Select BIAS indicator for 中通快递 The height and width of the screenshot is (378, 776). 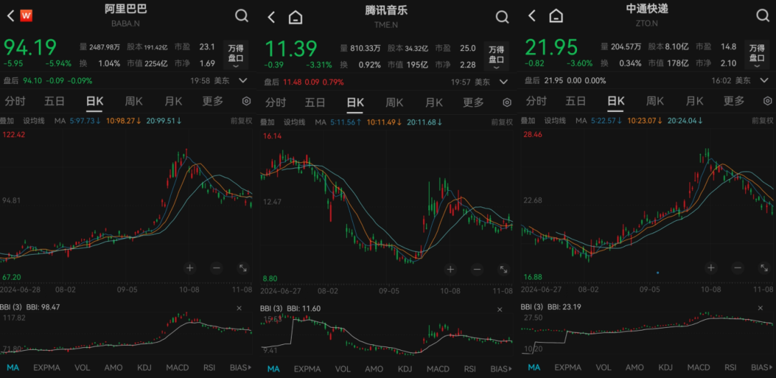[761, 368]
